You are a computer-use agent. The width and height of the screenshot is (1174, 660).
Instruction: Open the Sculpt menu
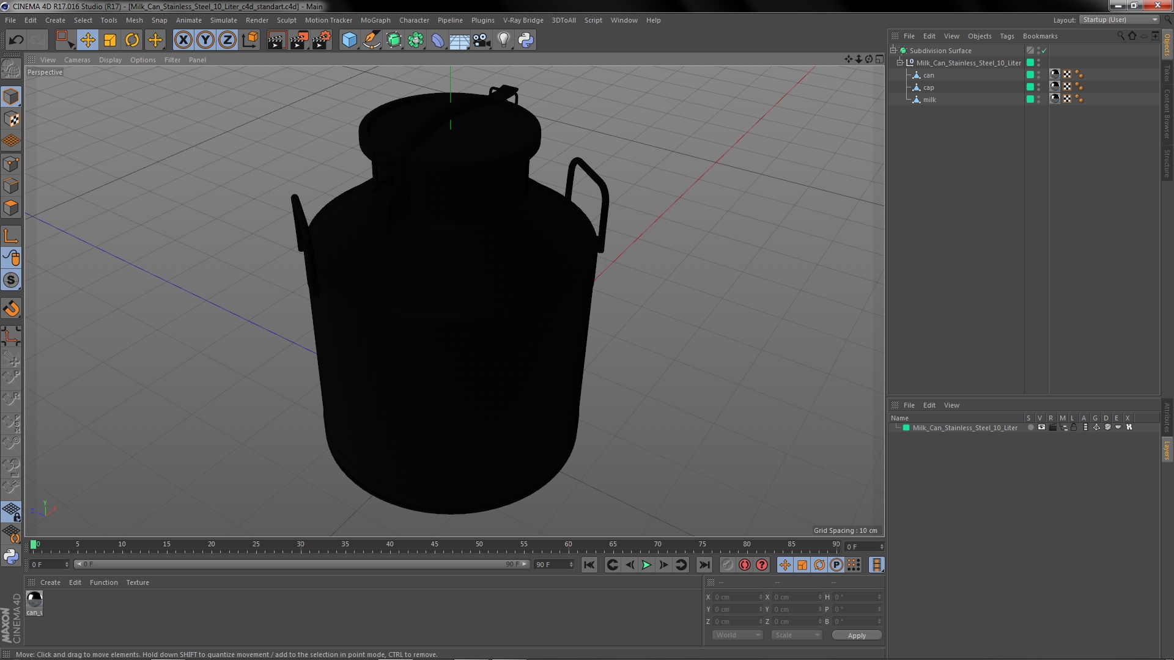tap(286, 20)
